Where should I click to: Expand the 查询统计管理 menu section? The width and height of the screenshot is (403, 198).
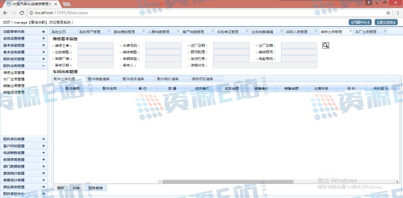coord(43,173)
